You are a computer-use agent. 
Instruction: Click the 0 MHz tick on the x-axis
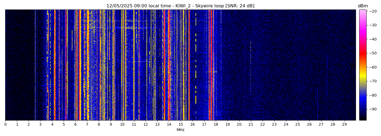[5, 124]
